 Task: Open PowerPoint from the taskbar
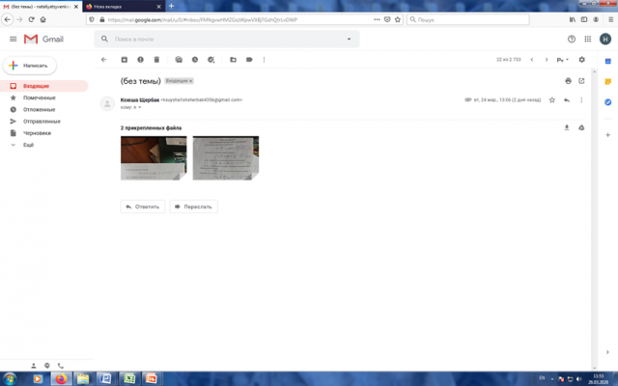[x=152, y=379]
